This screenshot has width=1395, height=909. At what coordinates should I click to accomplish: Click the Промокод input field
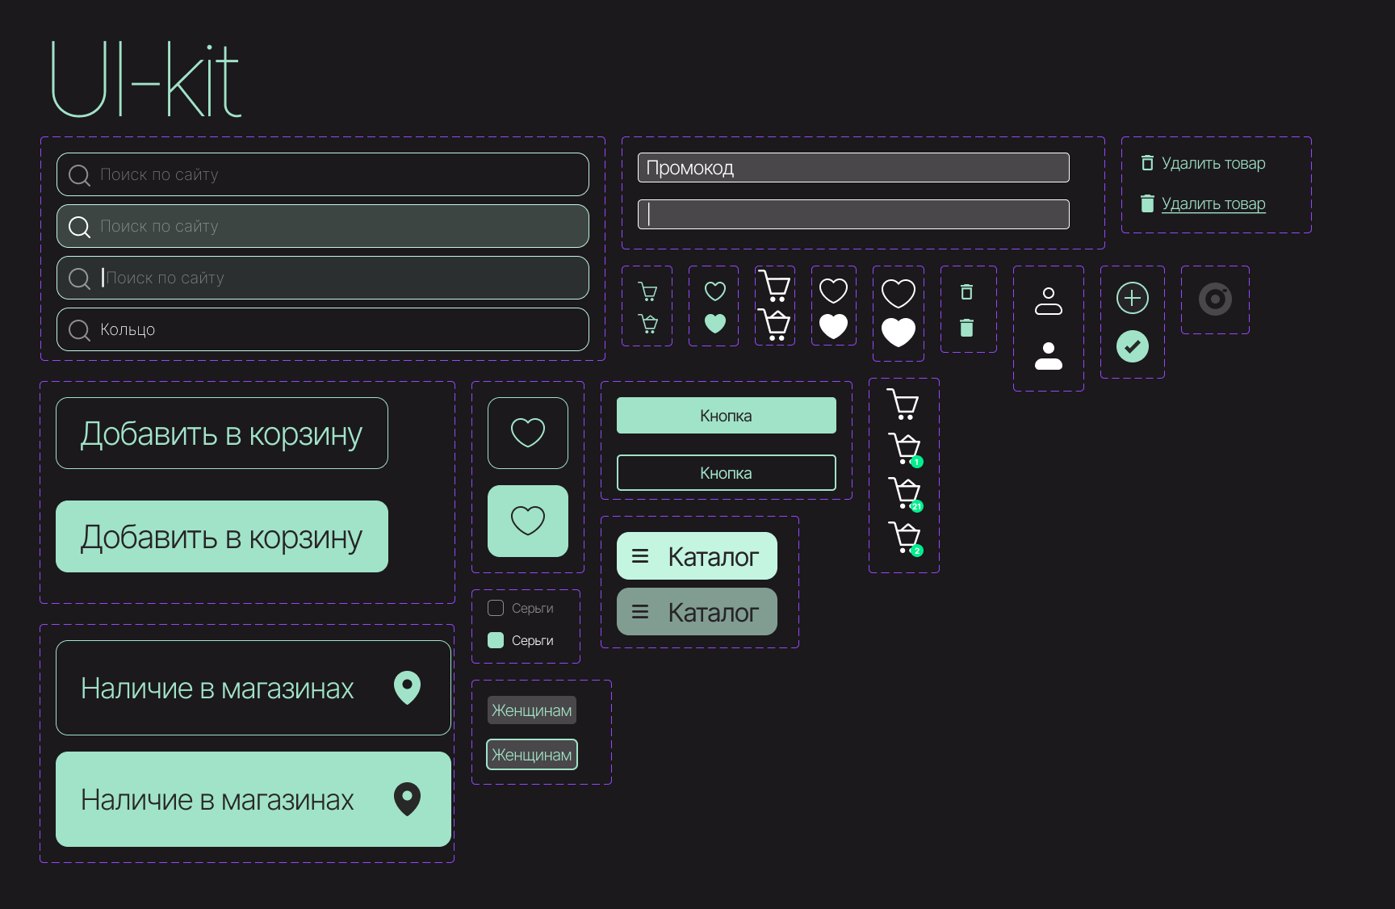(x=853, y=168)
